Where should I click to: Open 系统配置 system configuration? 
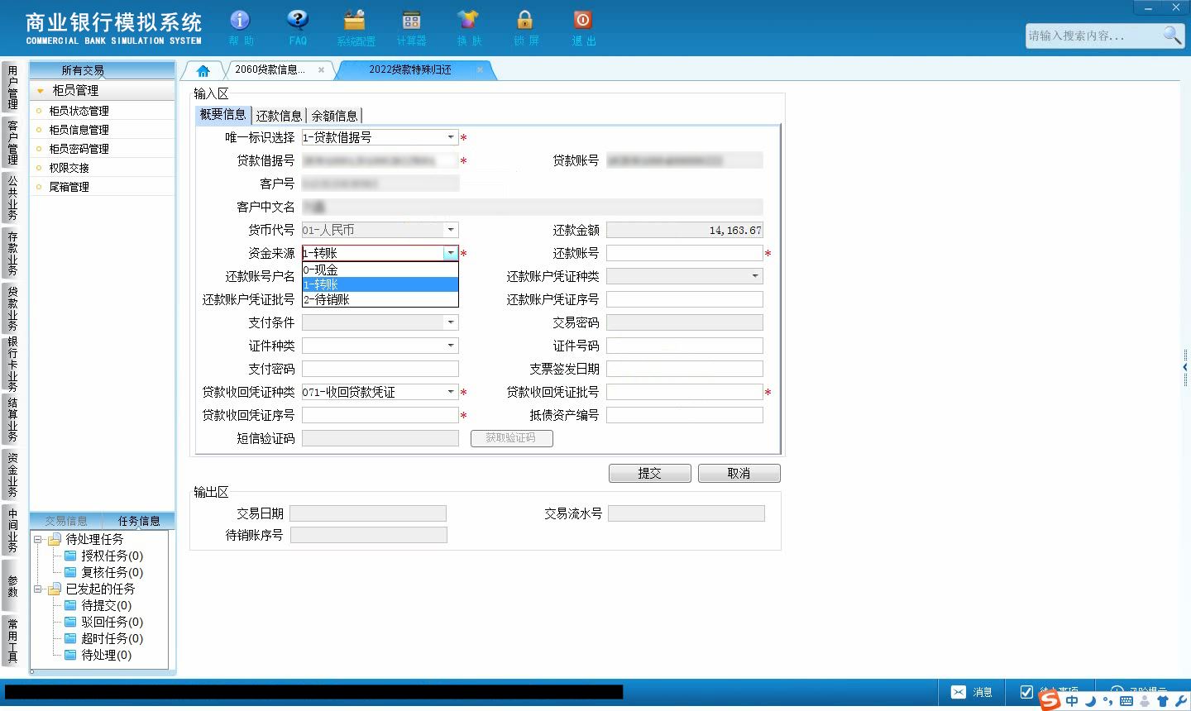coord(355,20)
